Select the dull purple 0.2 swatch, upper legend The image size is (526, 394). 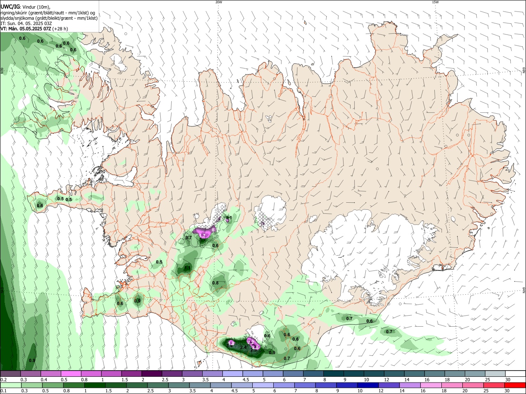click(10, 374)
